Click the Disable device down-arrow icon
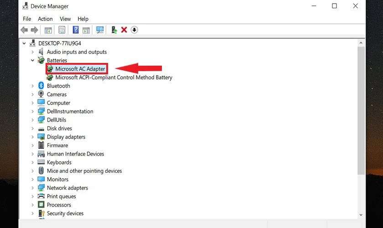 135,30
